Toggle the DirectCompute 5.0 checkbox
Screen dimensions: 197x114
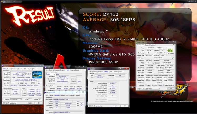coord(164,85)
